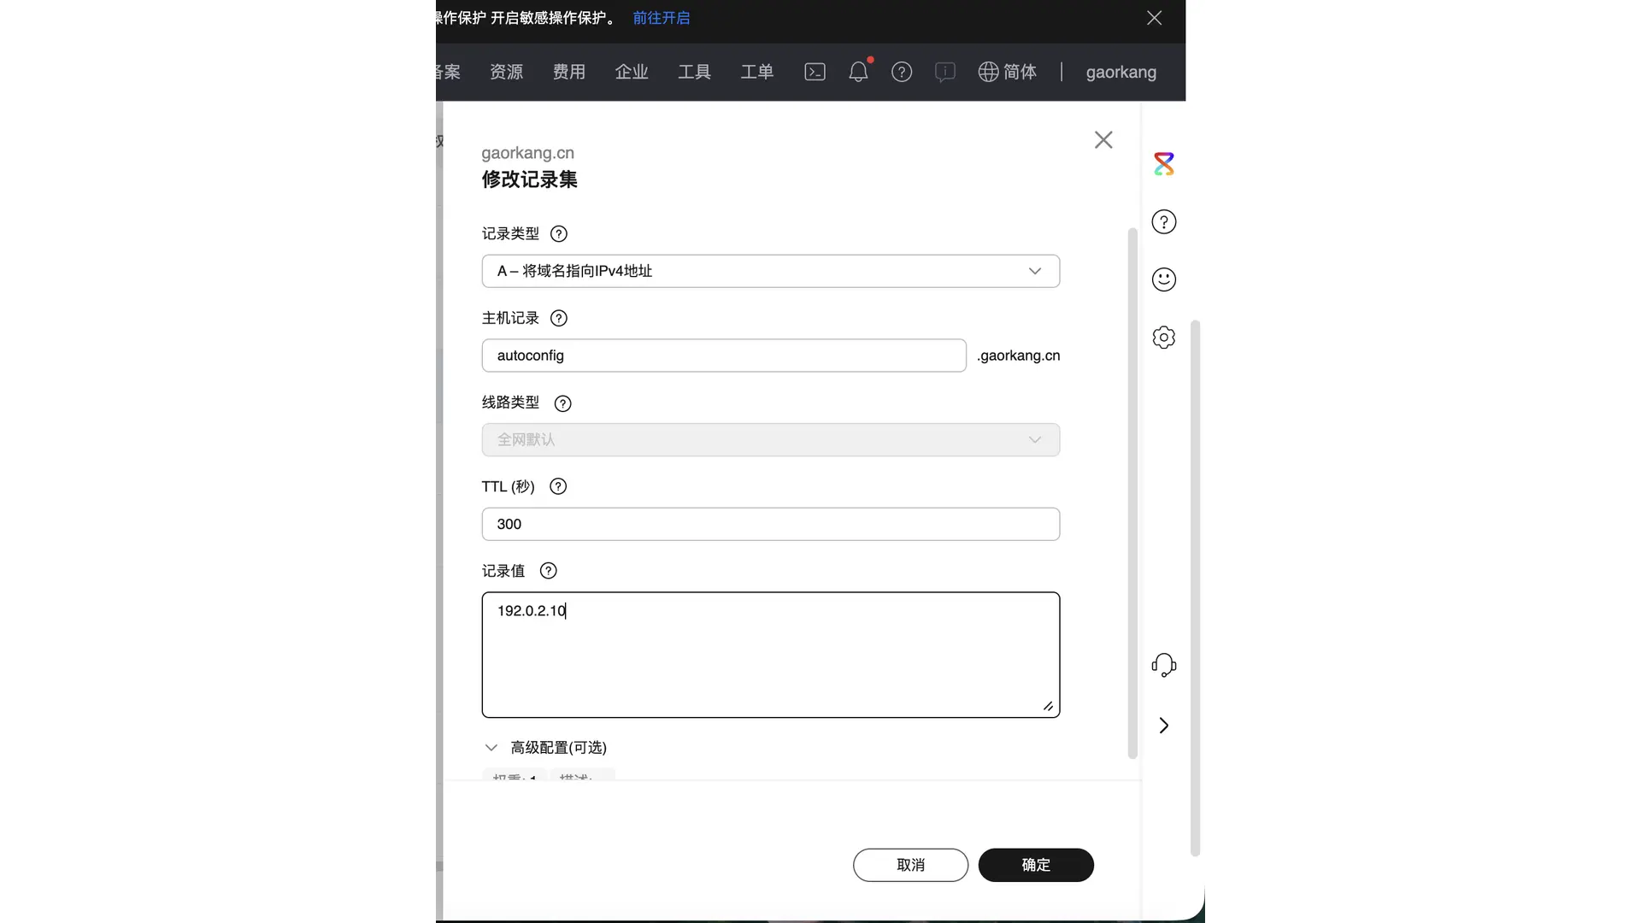Open the 简体 language selector
The width and height of the screenshot is (1641, 923).
coord(1008,72)
